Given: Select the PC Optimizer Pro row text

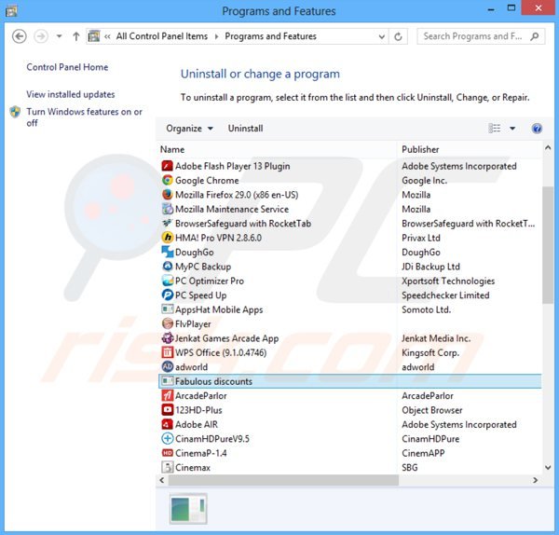Looking at the screenshot, I should point(210,281).
